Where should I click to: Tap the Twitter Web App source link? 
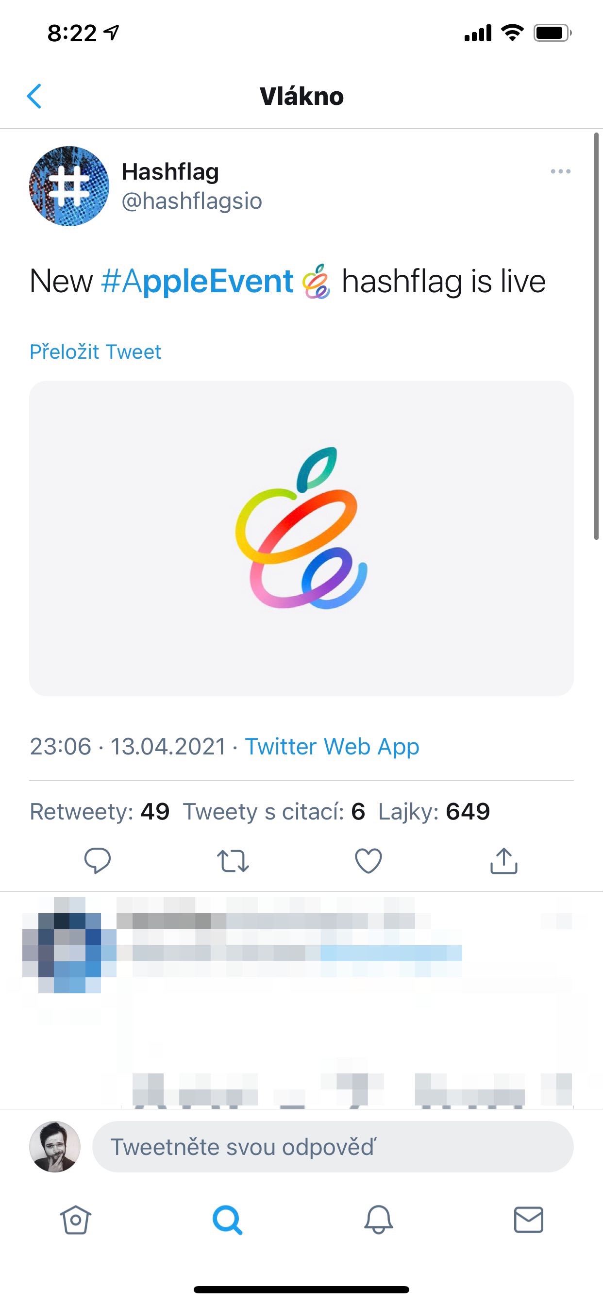pos(332,746)
